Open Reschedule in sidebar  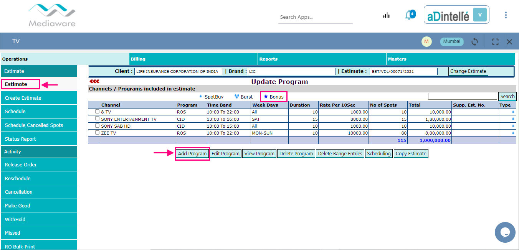tap(39, 178)
